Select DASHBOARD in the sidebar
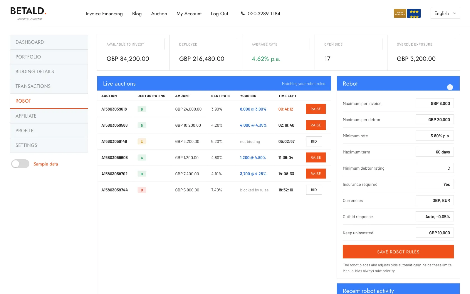 [49, 42]
